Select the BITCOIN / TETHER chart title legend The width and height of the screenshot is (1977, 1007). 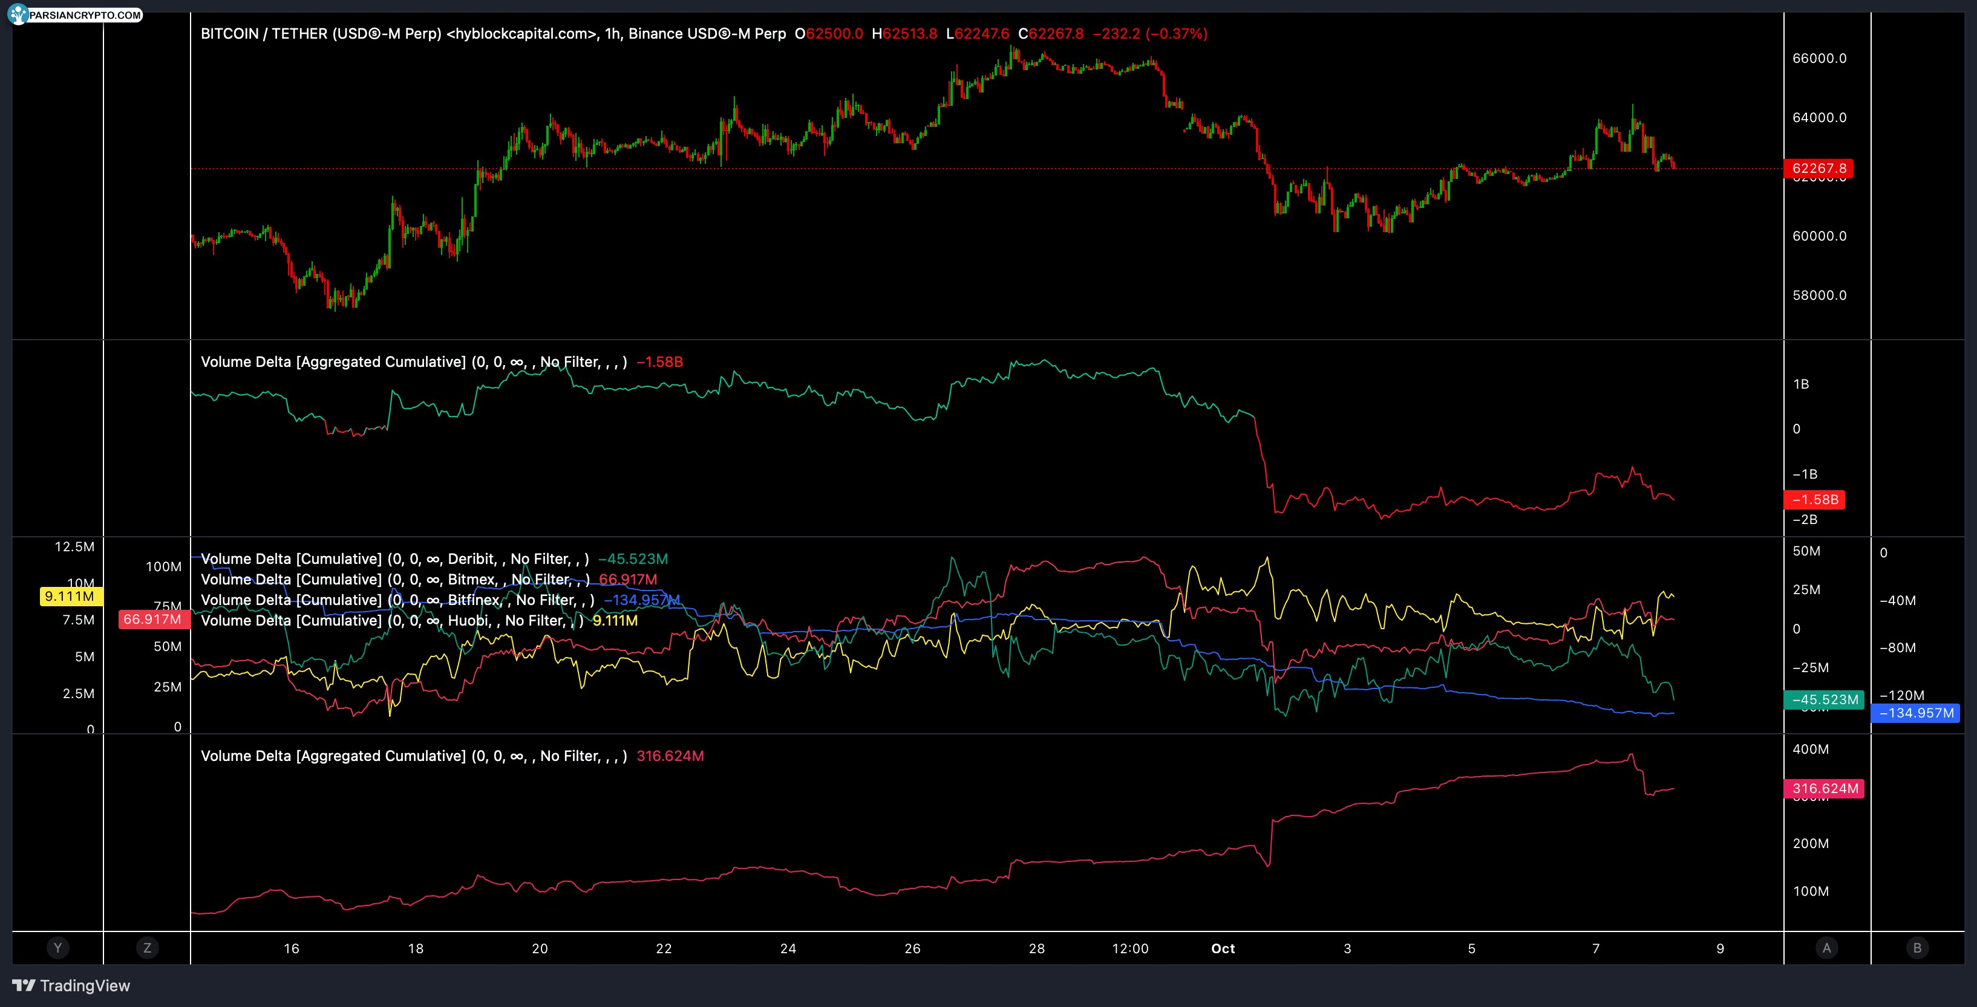click(492, 34)
